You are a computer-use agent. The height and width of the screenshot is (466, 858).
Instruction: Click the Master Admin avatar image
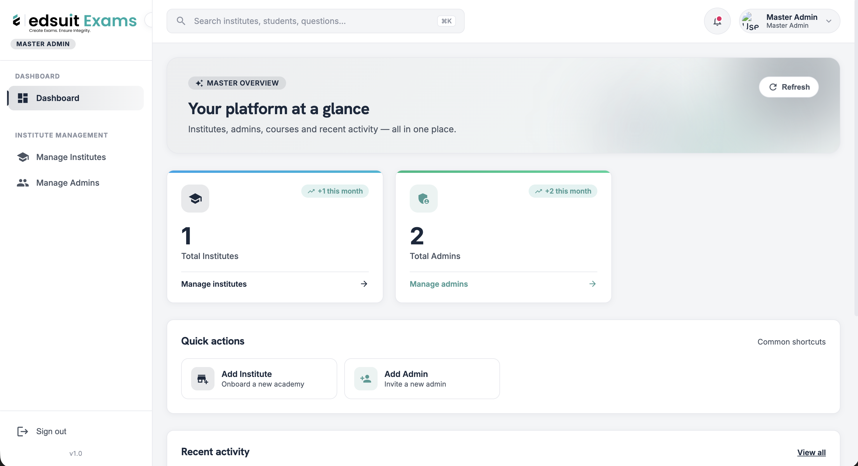[x=750, y=21]
